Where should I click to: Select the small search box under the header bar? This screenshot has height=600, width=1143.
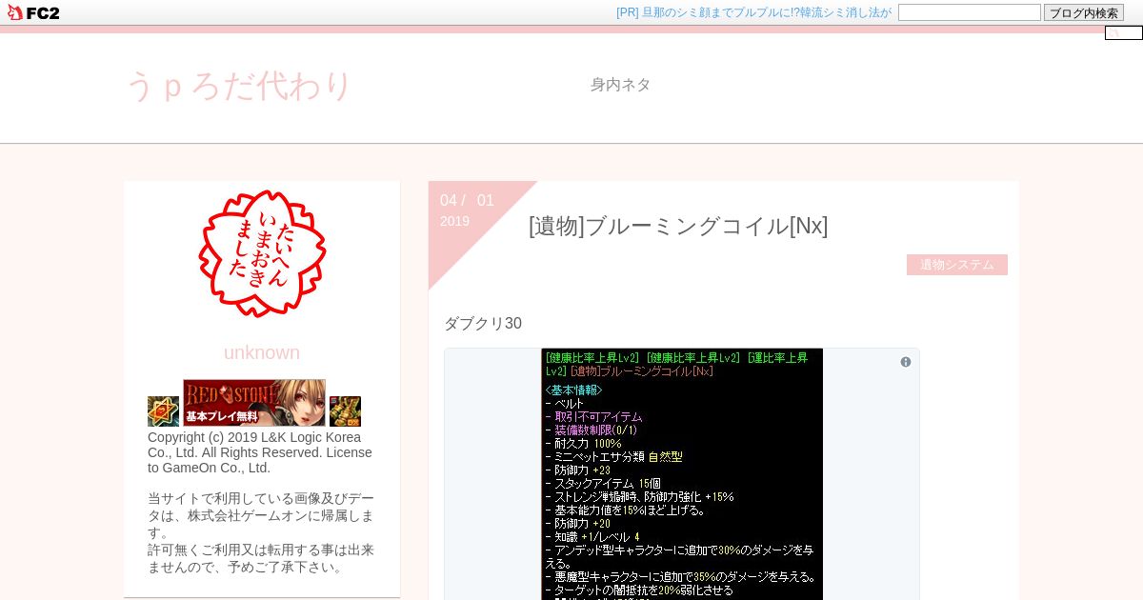pos(1123,32)
